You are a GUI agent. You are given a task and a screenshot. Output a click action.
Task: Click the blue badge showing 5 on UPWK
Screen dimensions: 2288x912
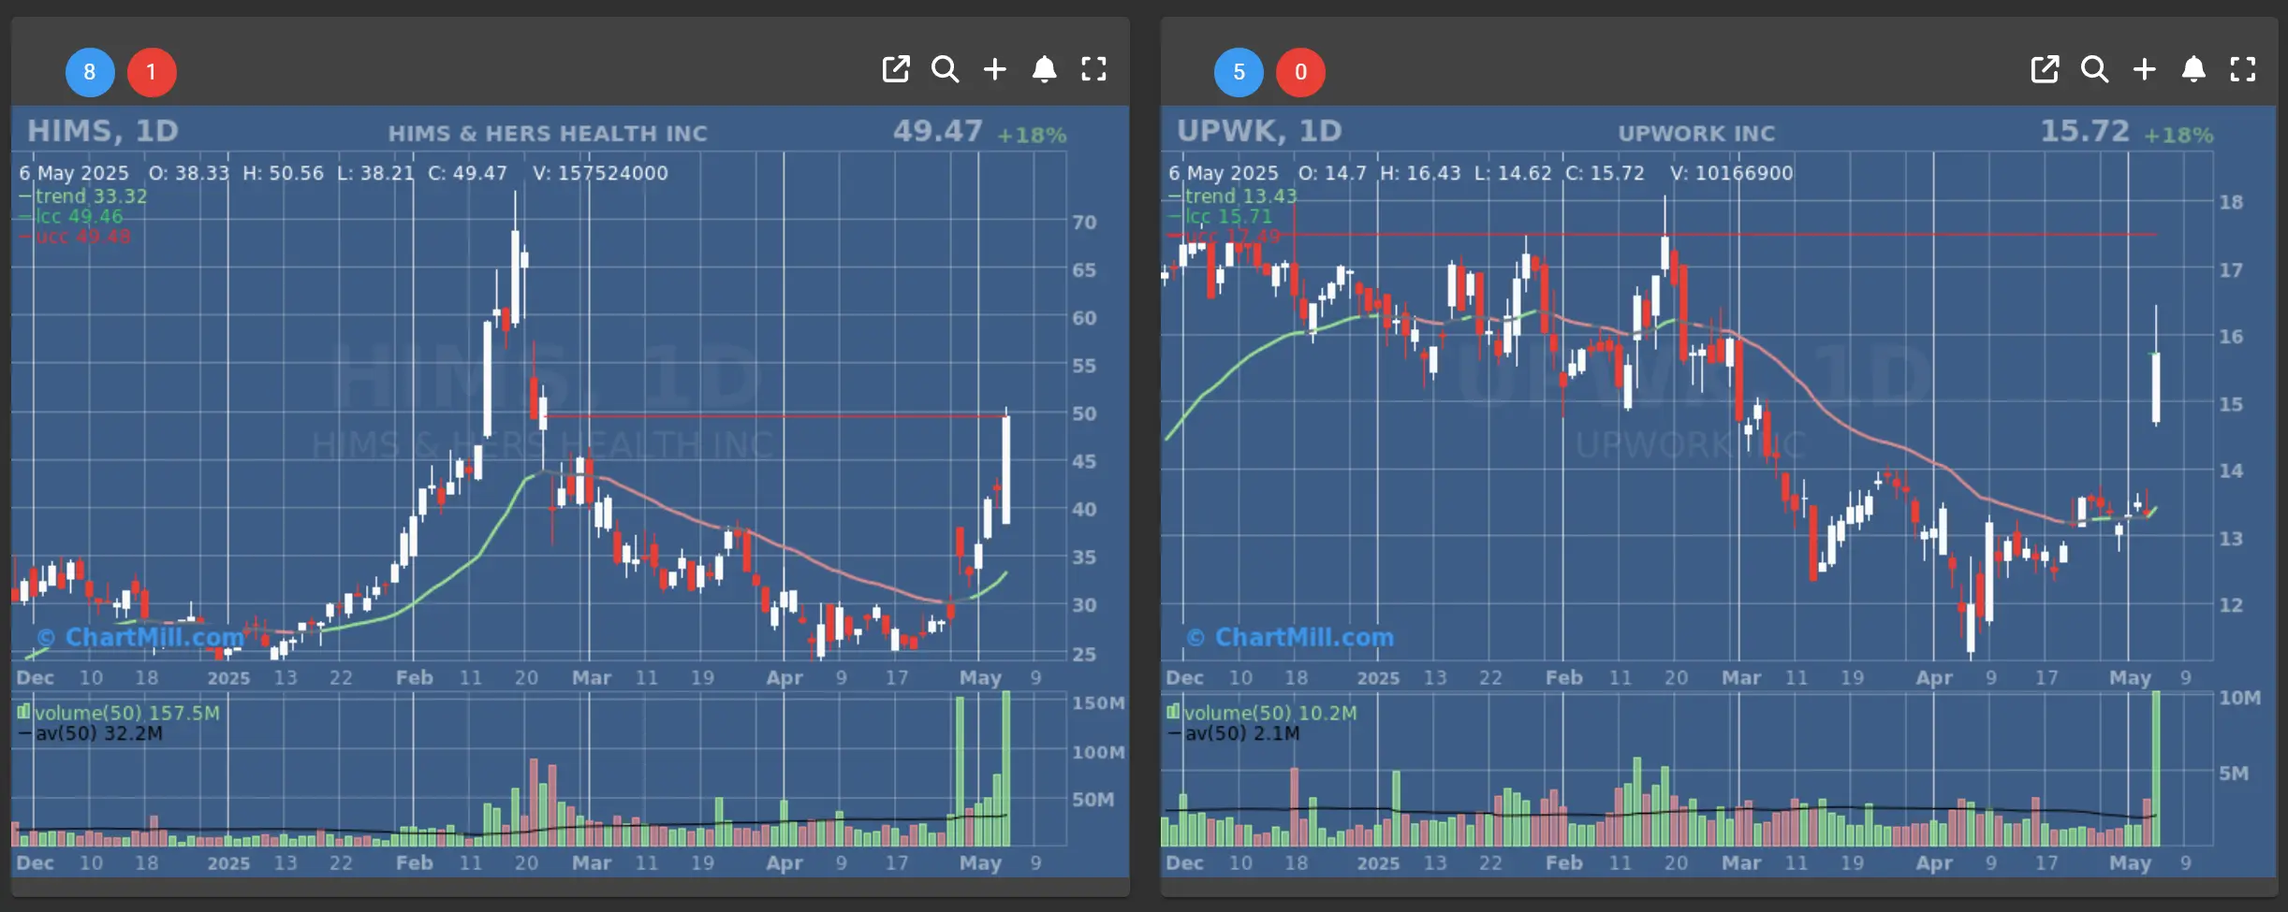click(1239, 72)
